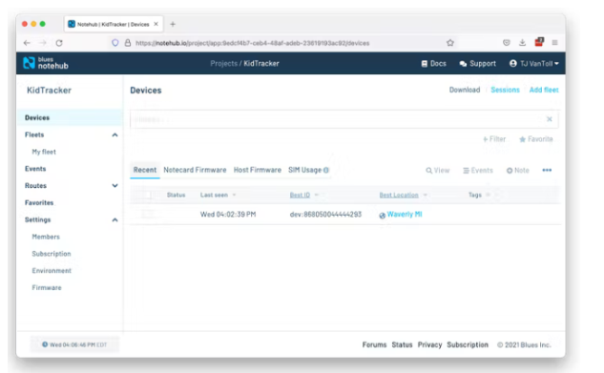The height and width of the screenshot is (373, 604).
Task: Open Environment settings
Action: 52,271
